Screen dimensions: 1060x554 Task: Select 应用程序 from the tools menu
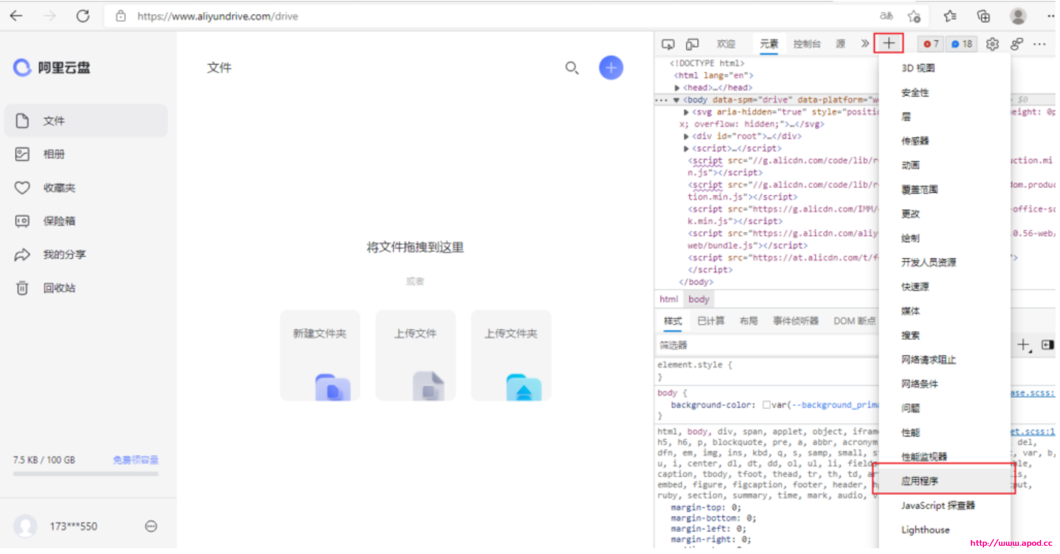pos(919,481)
